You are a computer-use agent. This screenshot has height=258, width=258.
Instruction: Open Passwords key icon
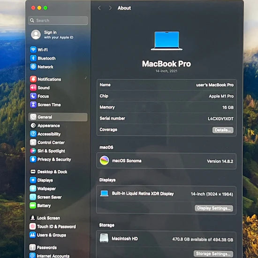(32, 247)
